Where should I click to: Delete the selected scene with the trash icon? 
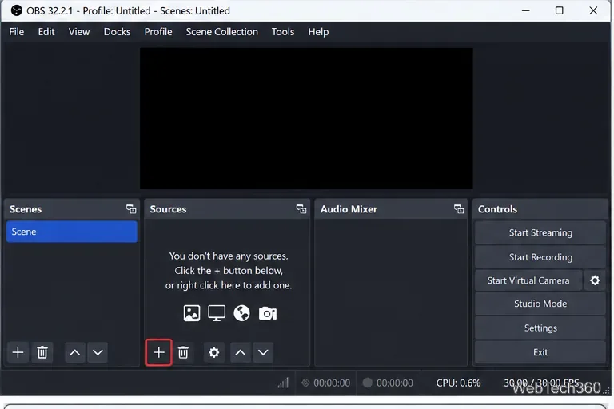42,352
